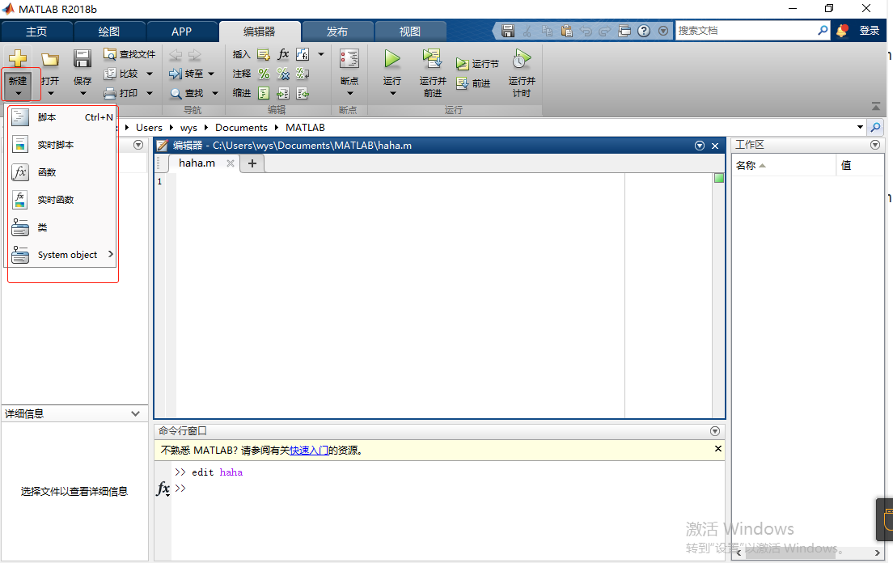The width and height of the screenshot is (893, 563).
Task: Click the fixed-point data insert icon
Action: click(303, 54)
